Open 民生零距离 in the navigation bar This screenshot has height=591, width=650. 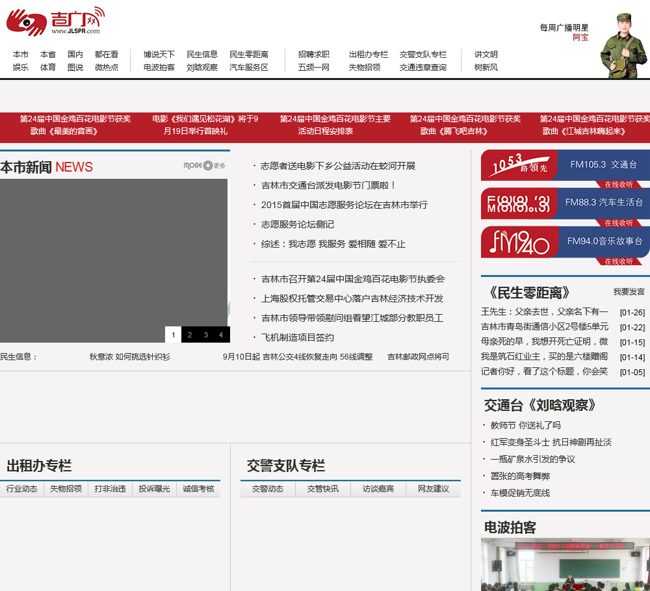coord(249,55)
